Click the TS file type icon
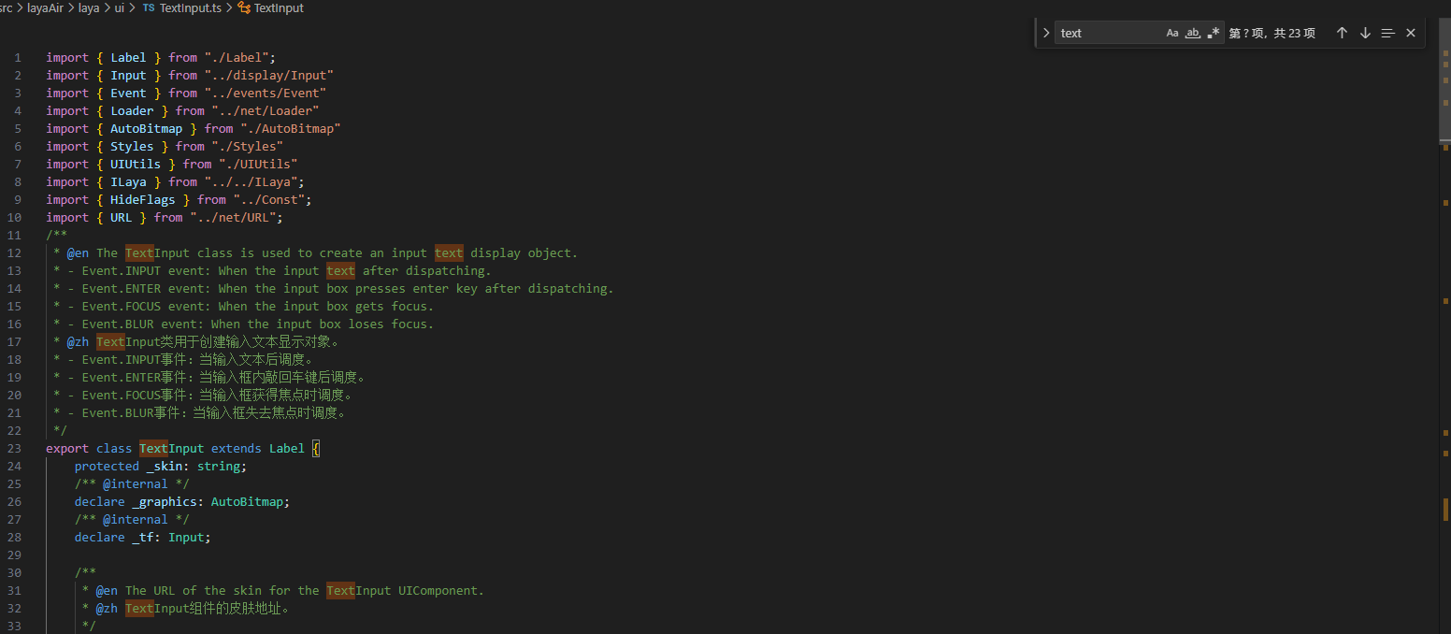The height and width of the screenshot is (634, 1451). pyautogui.click(x=149, y=7)
